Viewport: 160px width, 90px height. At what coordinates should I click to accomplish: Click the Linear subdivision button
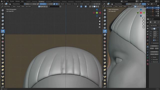pyautogui.click(x=157, y=48)
